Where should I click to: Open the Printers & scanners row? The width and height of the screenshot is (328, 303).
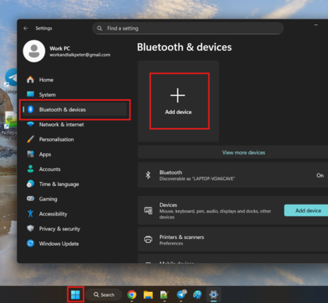point(233,240)
